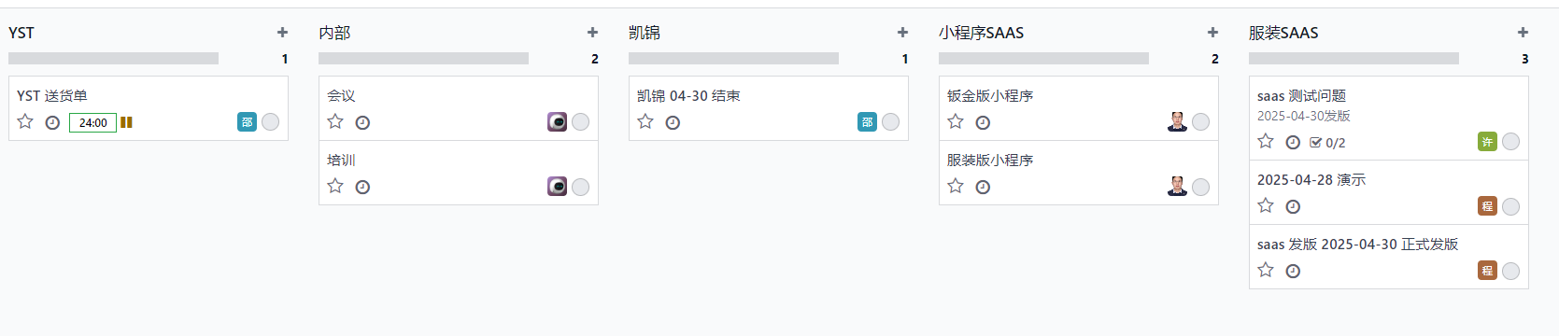Open the assignee avatar on the 会议 card

(557, 122)
